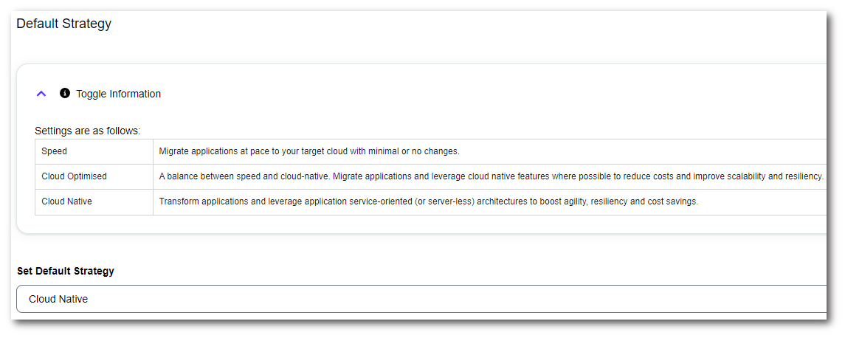Collapse the information panel with the chevron
Screen dimensions: 845x338
41,94
